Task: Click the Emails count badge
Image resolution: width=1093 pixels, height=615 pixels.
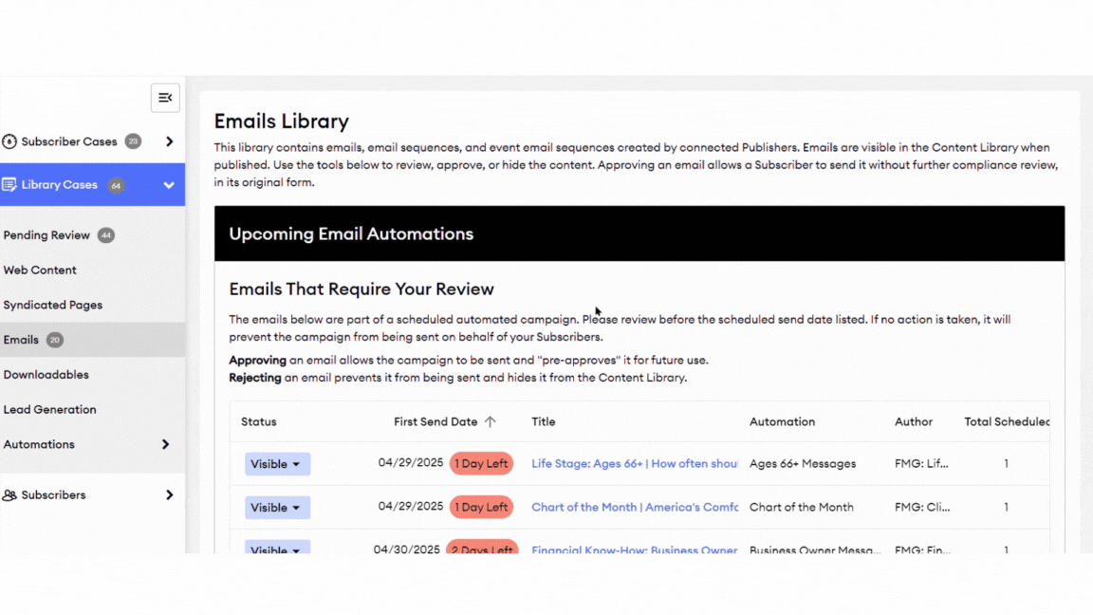Action: [55, 340]
